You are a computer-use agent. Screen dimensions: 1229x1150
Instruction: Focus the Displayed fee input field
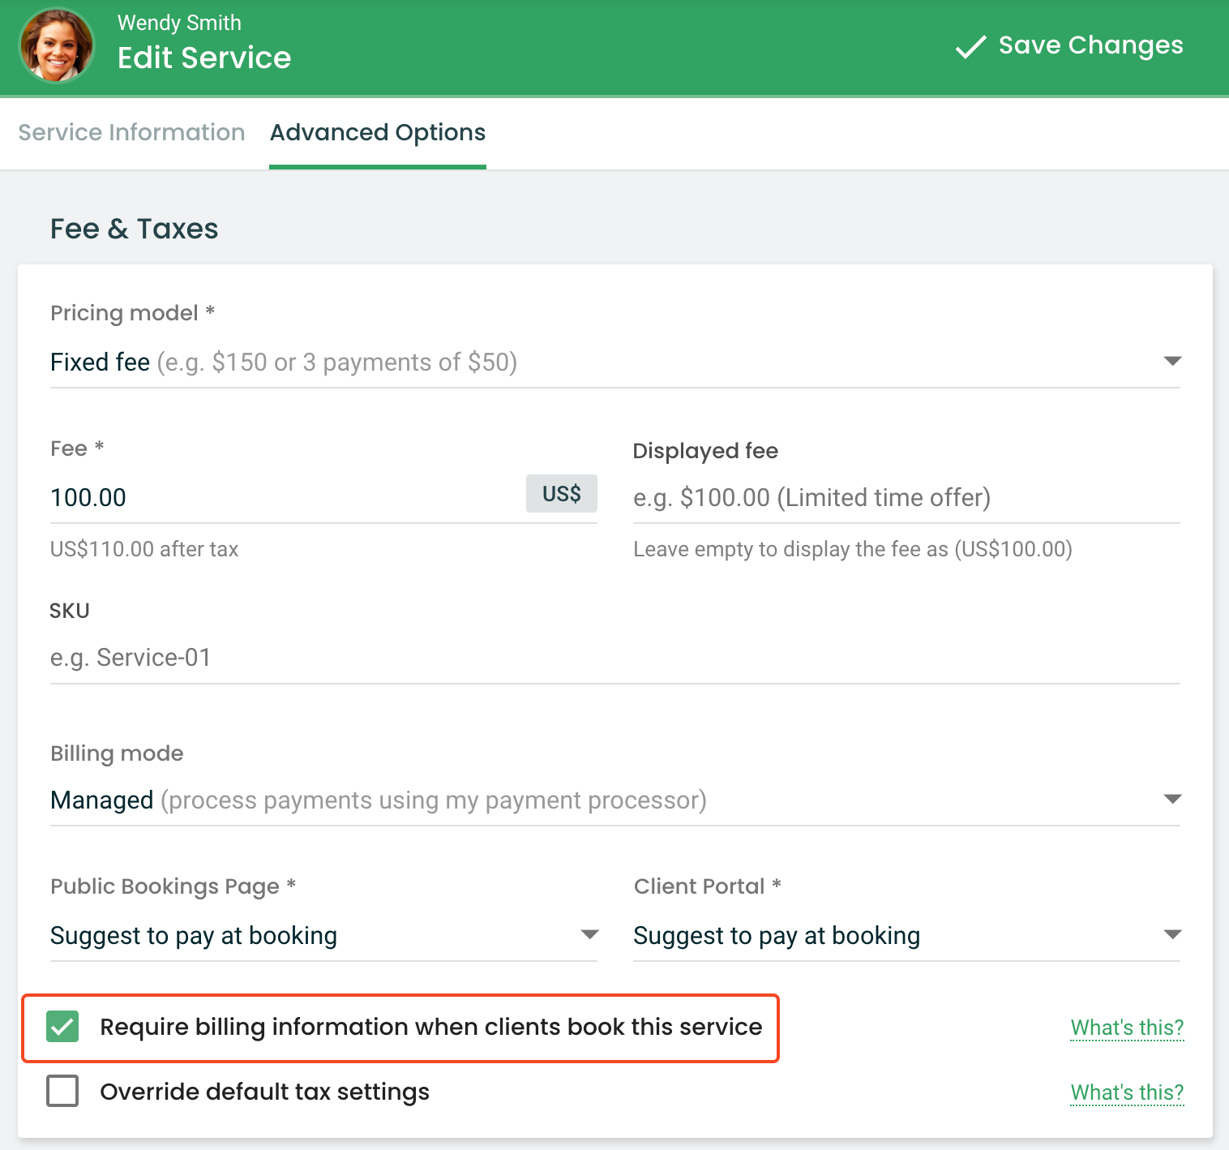pyautogui.click(x=905, y=497)
